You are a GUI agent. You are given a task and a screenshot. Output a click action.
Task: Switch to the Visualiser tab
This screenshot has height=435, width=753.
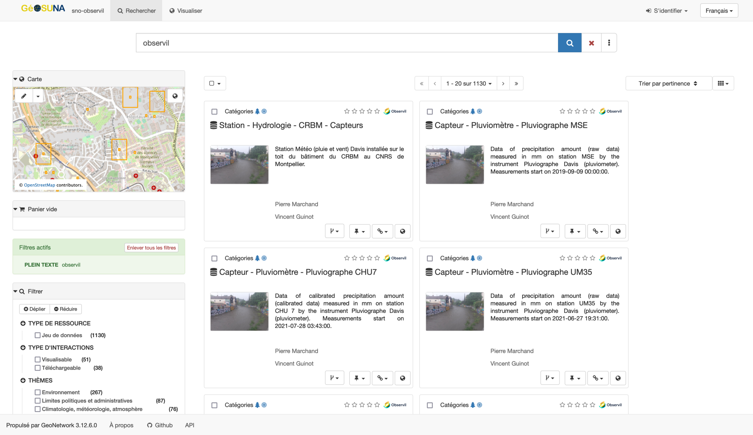[x=186, y=11]
